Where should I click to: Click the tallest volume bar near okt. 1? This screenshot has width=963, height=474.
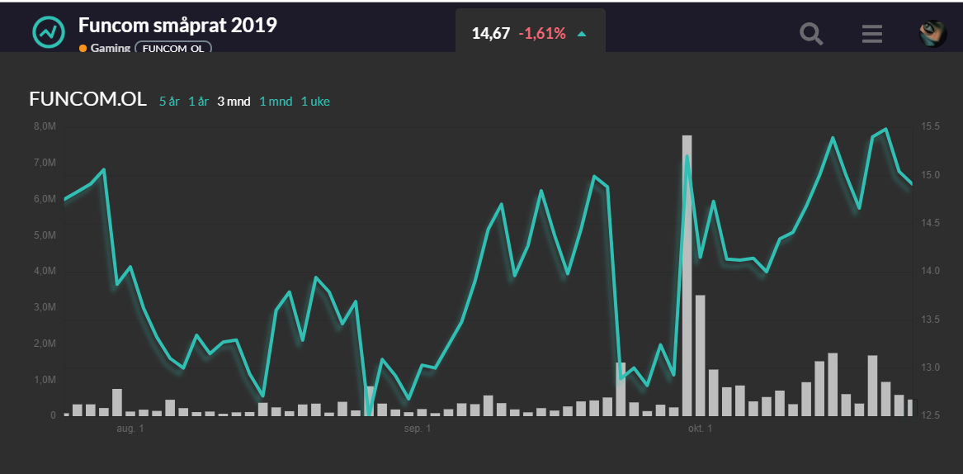(687, 276)
